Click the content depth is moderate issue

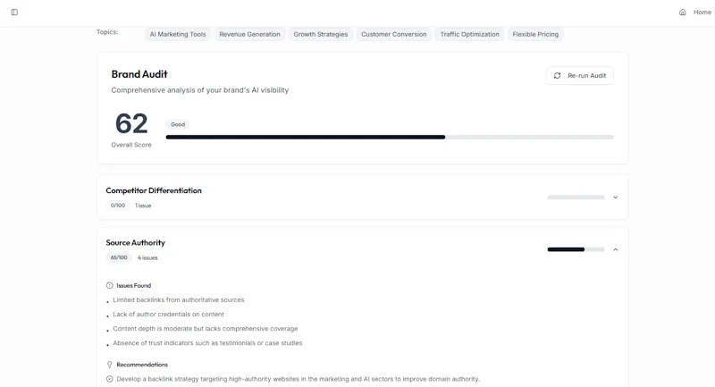point(206,329)
